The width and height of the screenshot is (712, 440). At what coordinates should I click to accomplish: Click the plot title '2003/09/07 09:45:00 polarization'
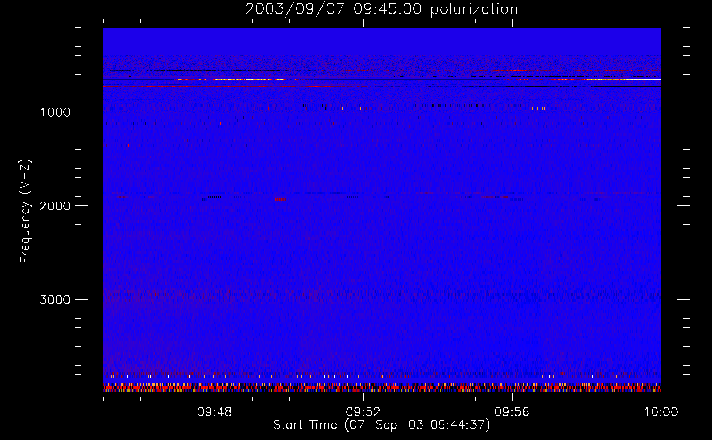pos(382,9)
